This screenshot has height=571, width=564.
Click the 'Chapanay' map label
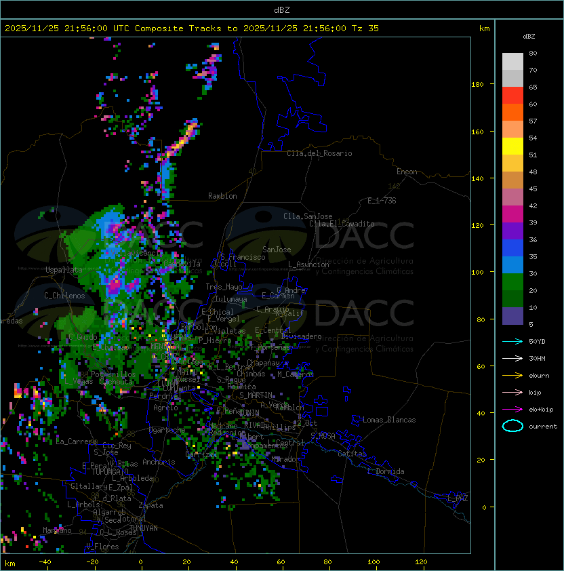click(263, 363)
